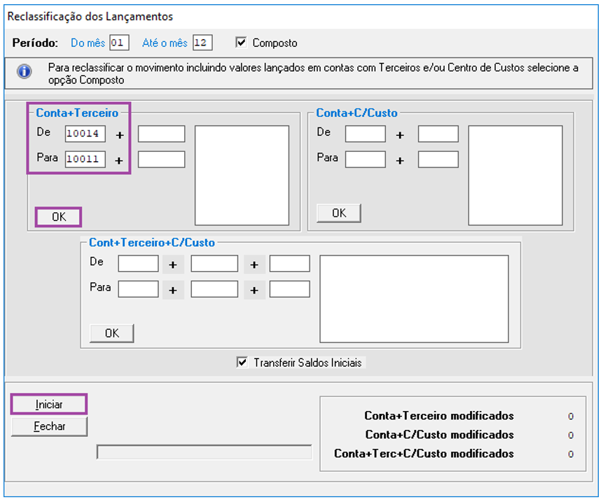
Task: Click the Conta+Terceiro modificados label
Action: coord(439,416)
